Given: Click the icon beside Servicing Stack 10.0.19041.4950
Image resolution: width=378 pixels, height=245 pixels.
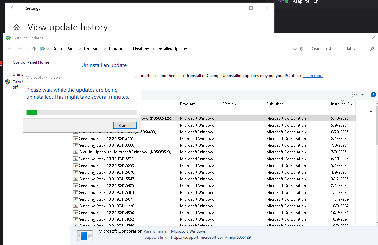Looking at the screenshot, I should point(76,213).
